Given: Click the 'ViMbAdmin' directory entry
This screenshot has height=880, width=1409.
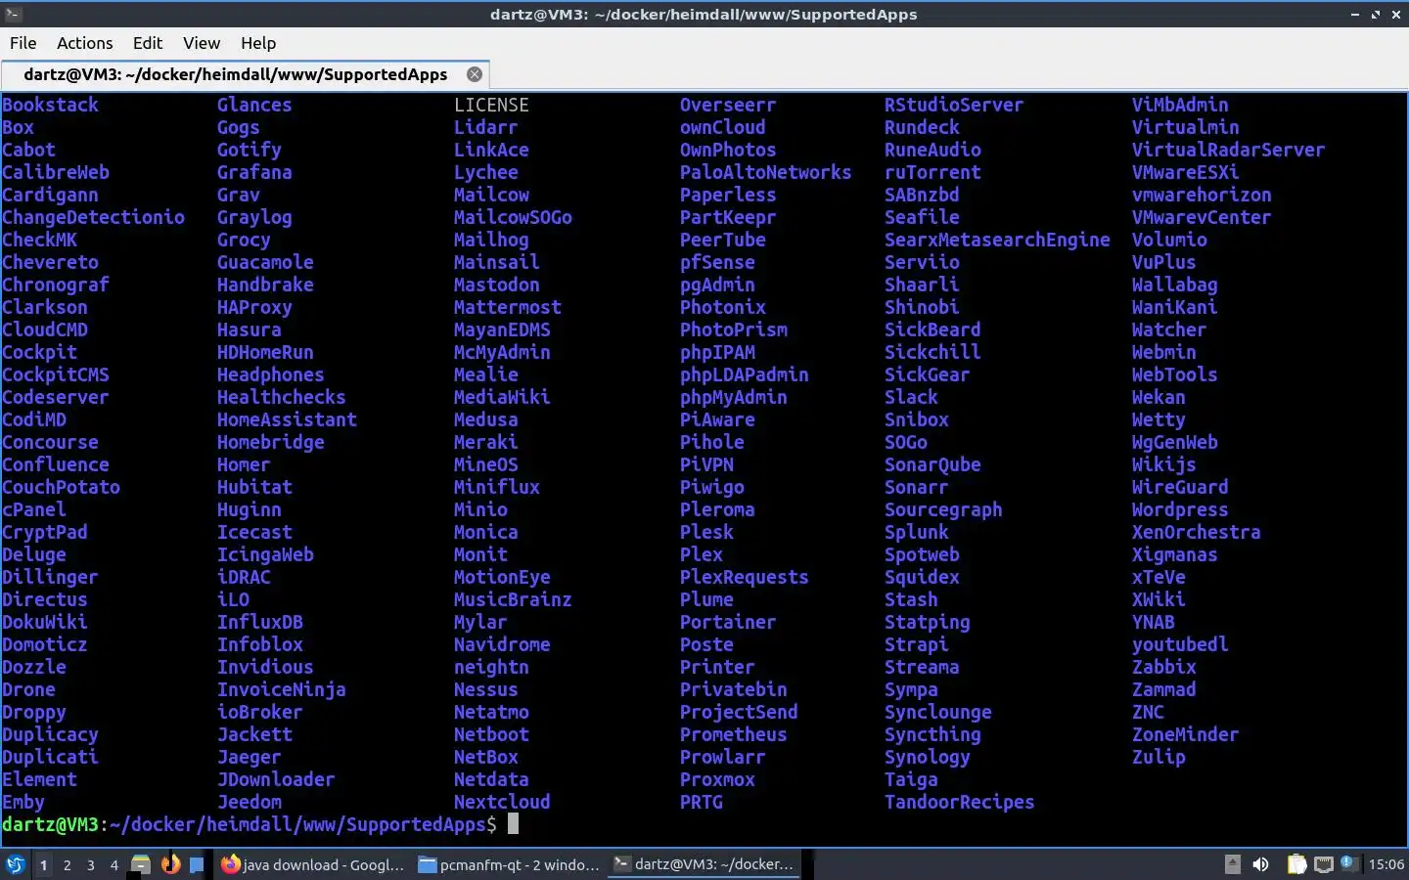Looking at the screenshot, I should 1180,105.
